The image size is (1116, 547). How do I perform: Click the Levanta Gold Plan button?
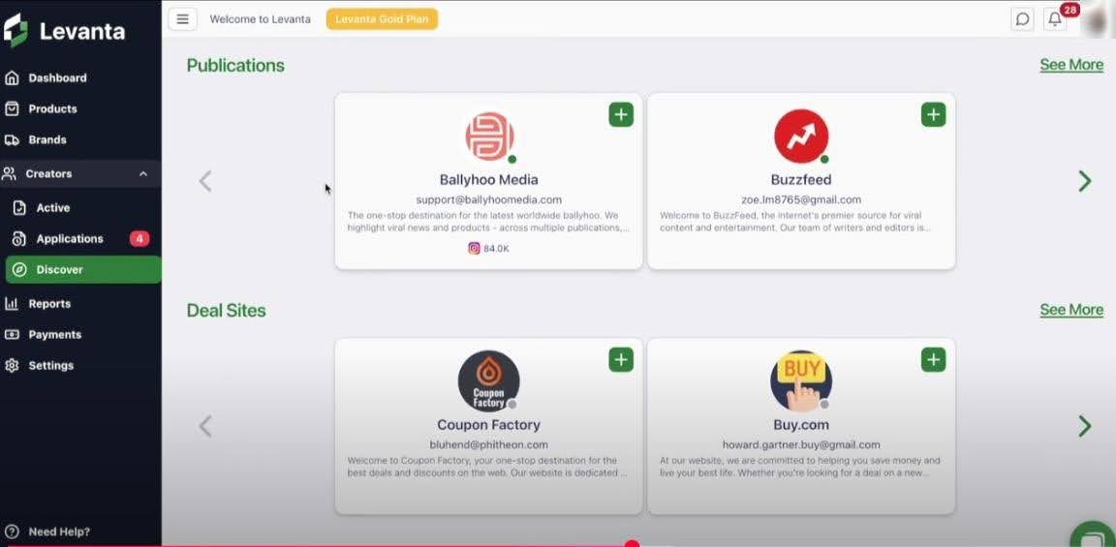point(382,19)
